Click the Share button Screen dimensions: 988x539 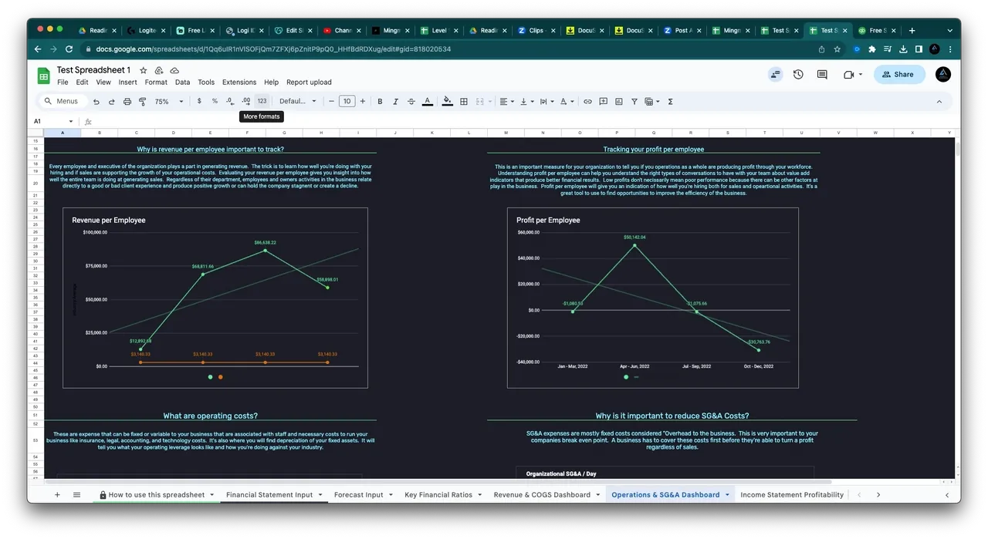pyautogui.click(x=899, y=75)
